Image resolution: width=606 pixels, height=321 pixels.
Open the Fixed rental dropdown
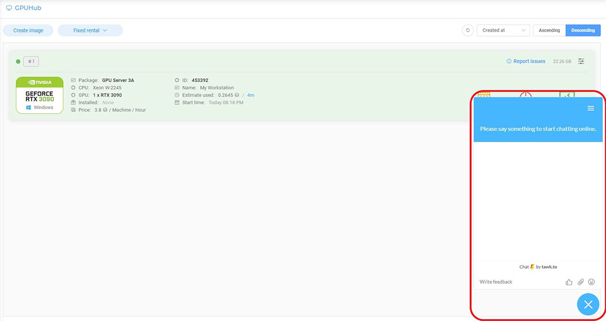pyautogui.click(x=90, y=30)
